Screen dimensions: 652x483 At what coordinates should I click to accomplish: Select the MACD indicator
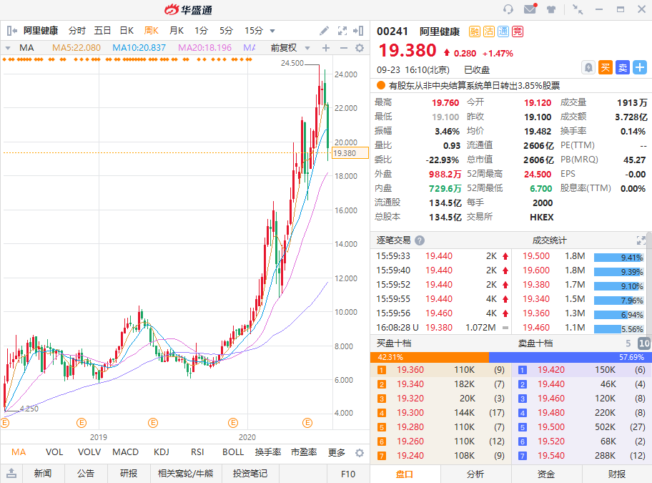(126, 452)
